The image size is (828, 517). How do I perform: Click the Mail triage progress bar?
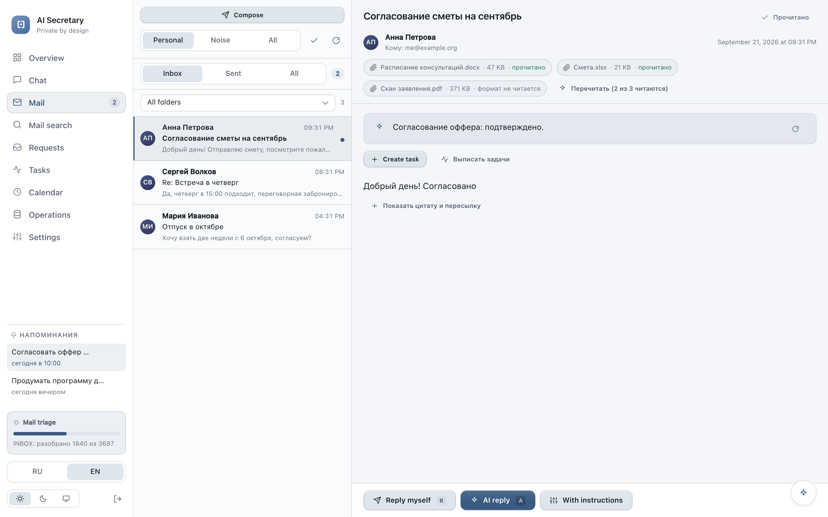coord(66,434)
